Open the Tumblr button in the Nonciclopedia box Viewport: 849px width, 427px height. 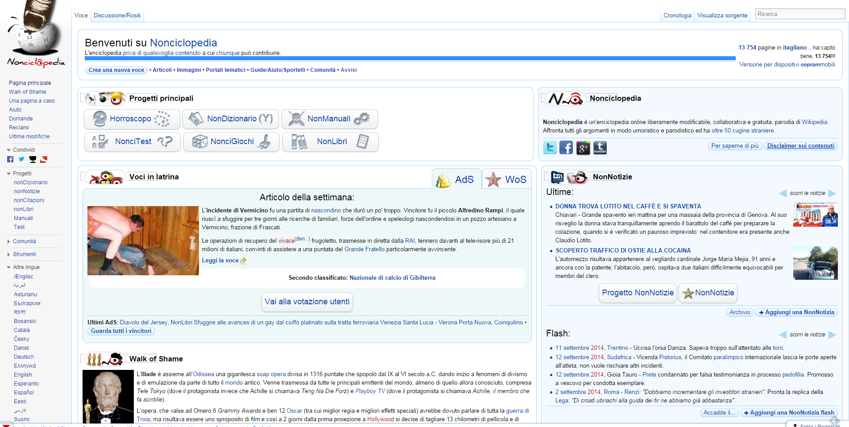(600, 148)
